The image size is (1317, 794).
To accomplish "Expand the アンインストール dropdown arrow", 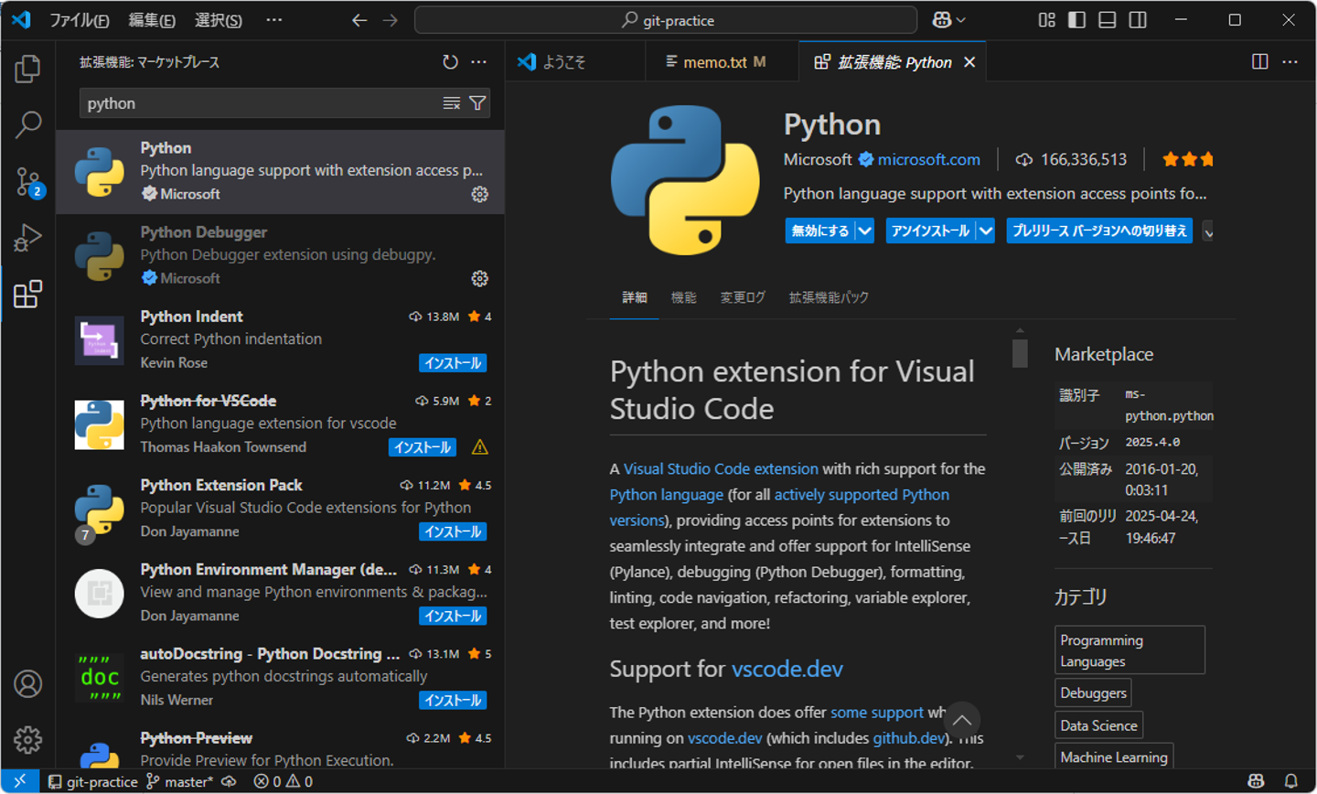I will point(985,231).
